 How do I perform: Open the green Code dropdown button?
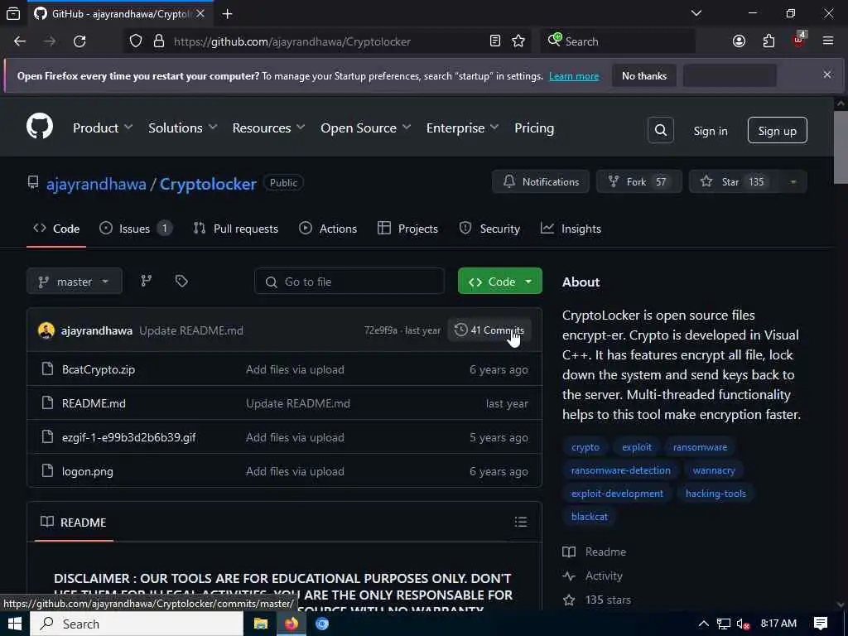click(x=499, y=282)
